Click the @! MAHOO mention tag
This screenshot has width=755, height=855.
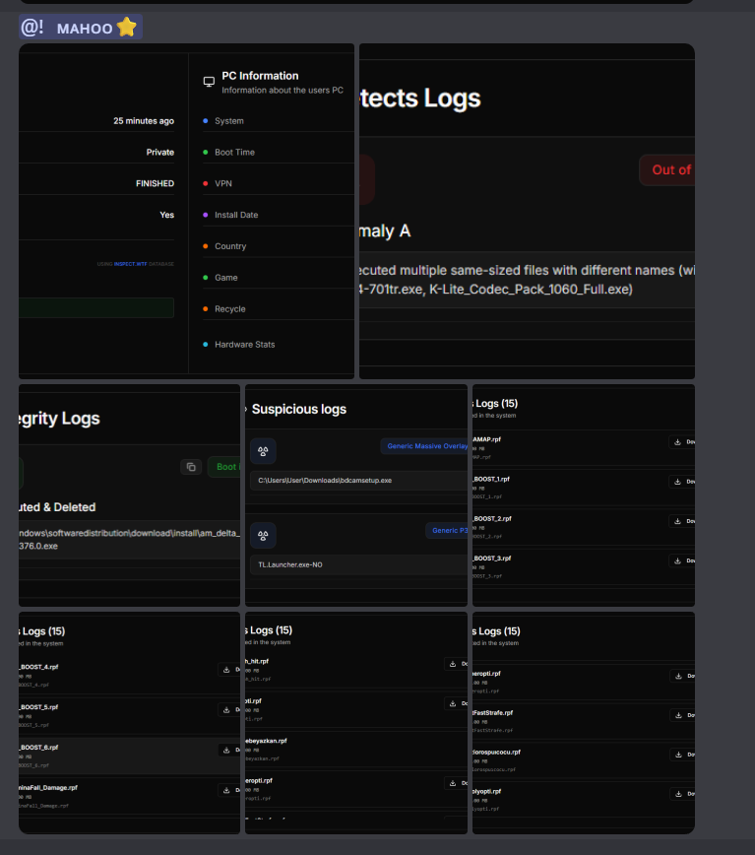(x=81, y=28)
